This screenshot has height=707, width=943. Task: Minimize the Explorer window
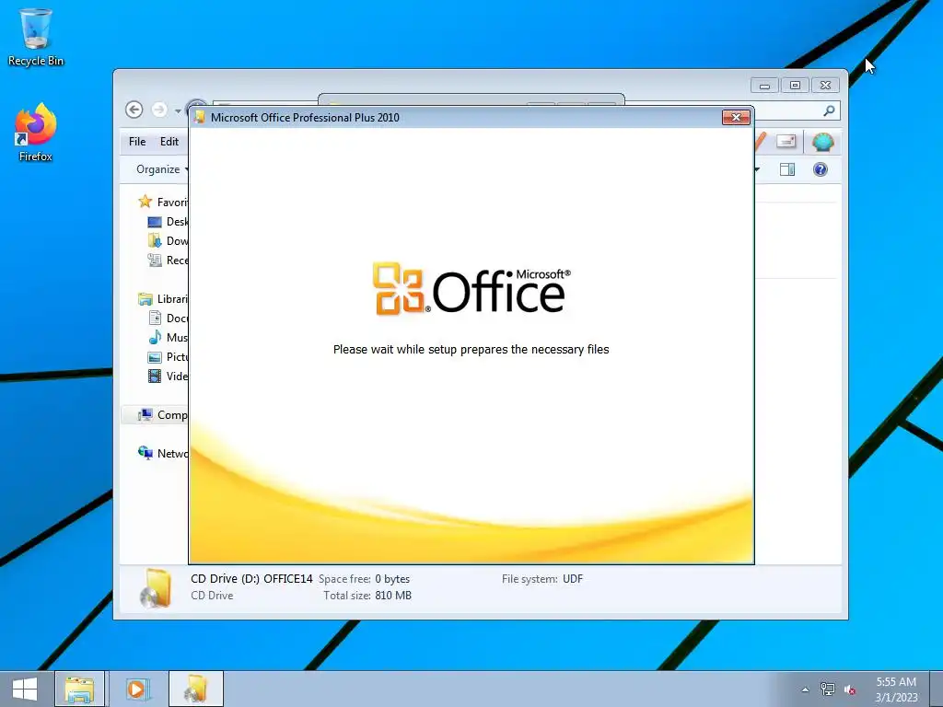tap(764, 86)
